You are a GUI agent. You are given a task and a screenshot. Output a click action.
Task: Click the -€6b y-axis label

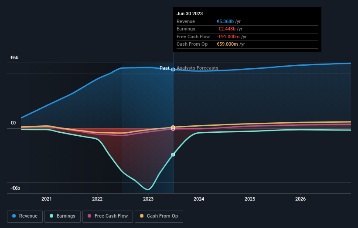click(15, 188)
